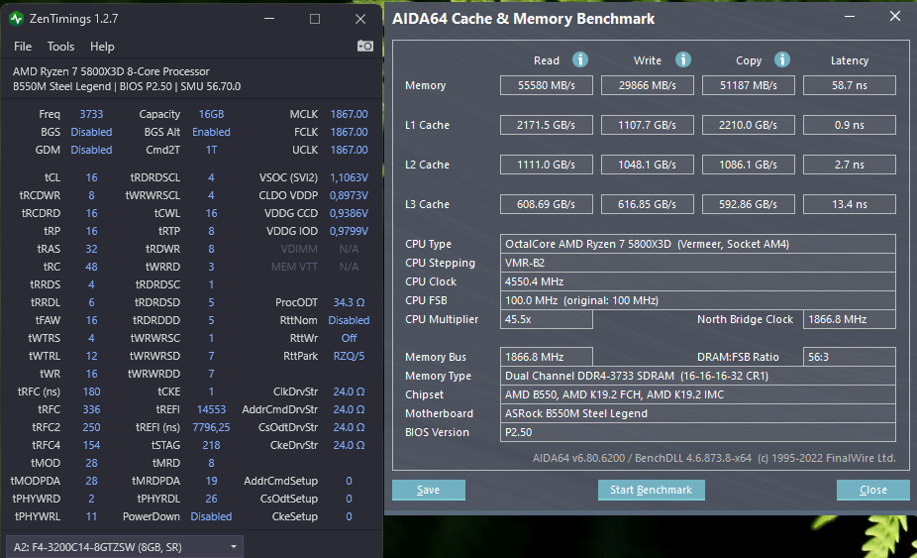This screenshot has width=917, height=558.
Task: Click the ClkDrvStr value 24.0 Ω
Action: coord(350,391)
